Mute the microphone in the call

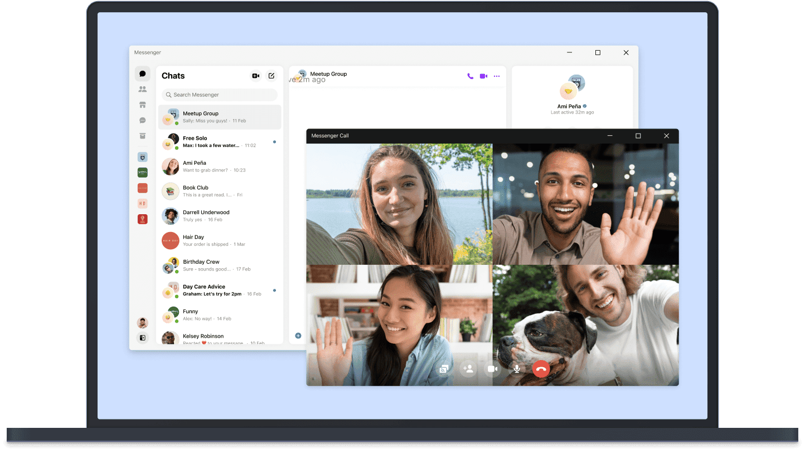pos(517,369)
